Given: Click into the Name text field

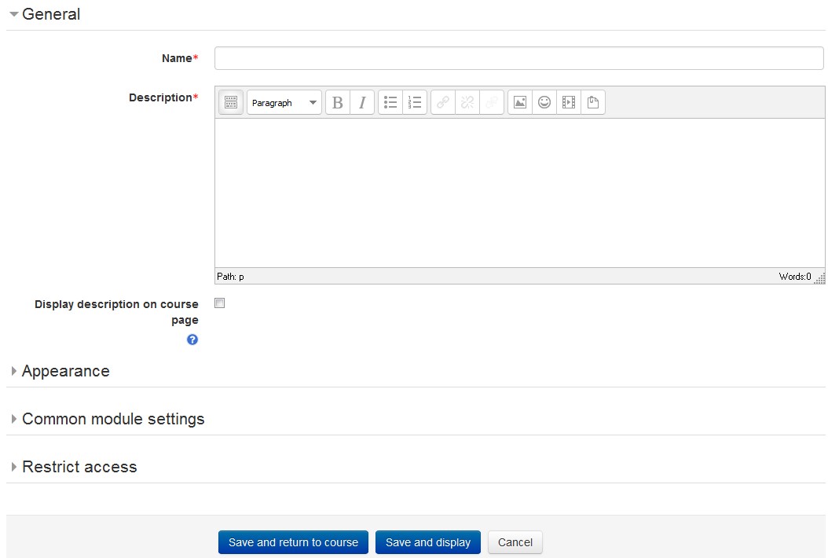Looking at the screenshot, I should (519, 58).
